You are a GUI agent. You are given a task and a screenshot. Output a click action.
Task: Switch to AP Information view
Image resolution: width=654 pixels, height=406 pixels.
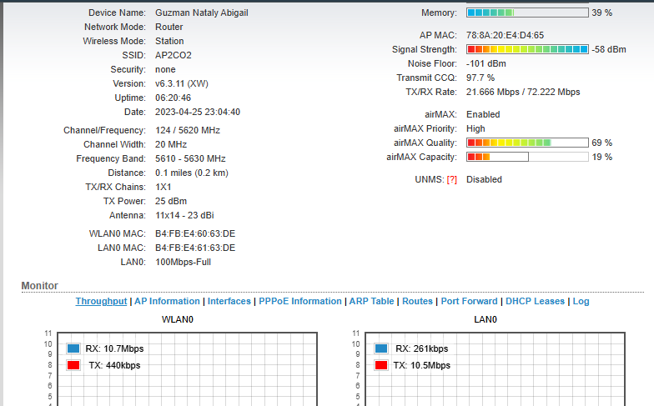pyautogui.click(x=167, y=301)
